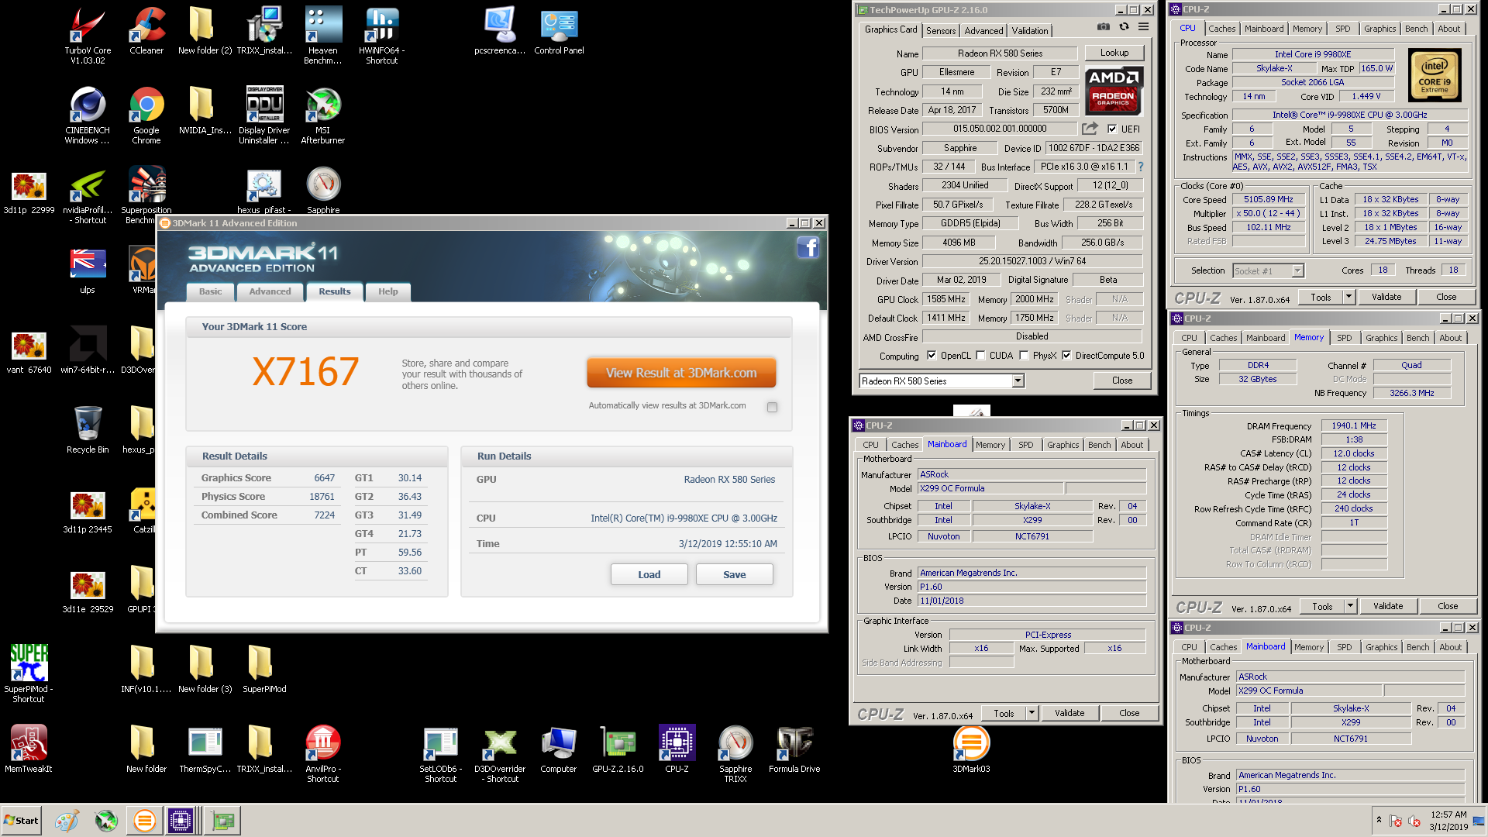The image size is (1488, 837).
Task: Open the GPU-Z.2.16.0 desktop icon
Action: coord(618,749)
